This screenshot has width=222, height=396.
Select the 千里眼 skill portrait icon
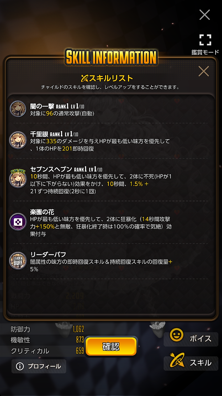coord(18,140)
